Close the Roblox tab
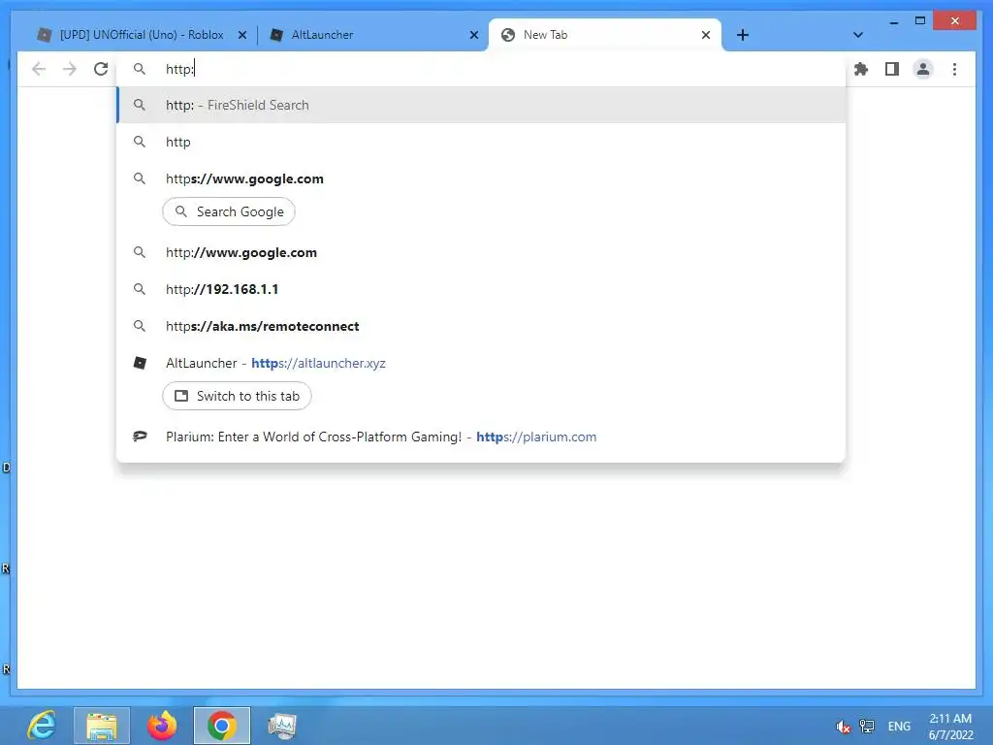This screenshot has width=993, height=745. 241,35
